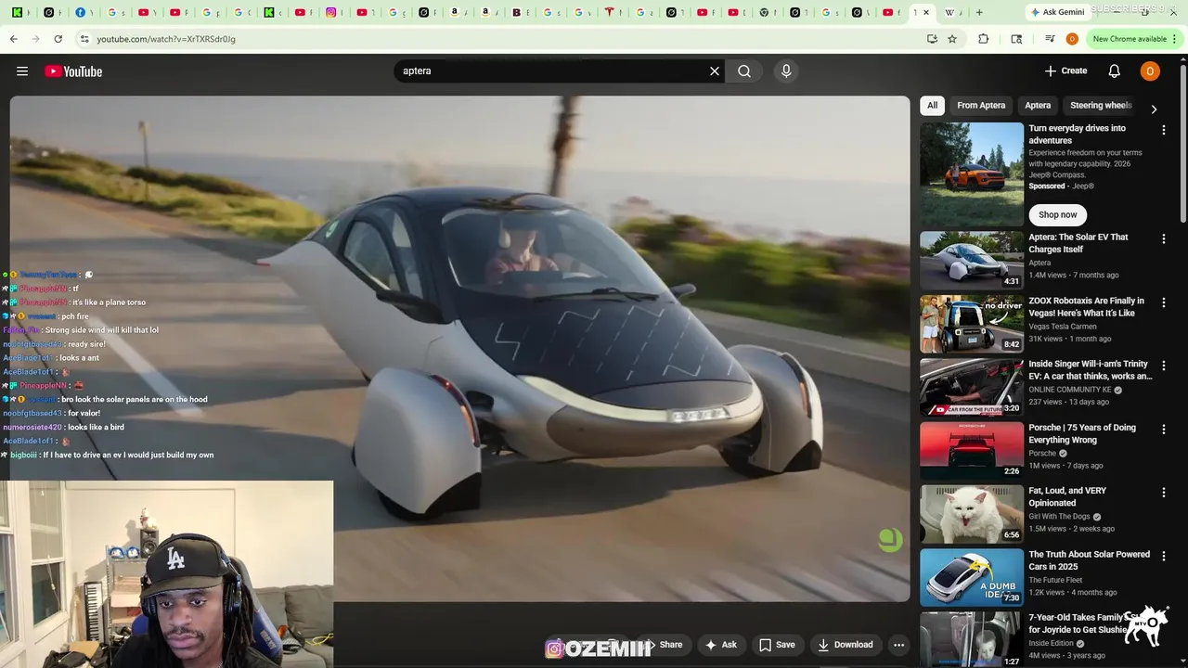Open the Chrome media control icon

coord(1050,39)
